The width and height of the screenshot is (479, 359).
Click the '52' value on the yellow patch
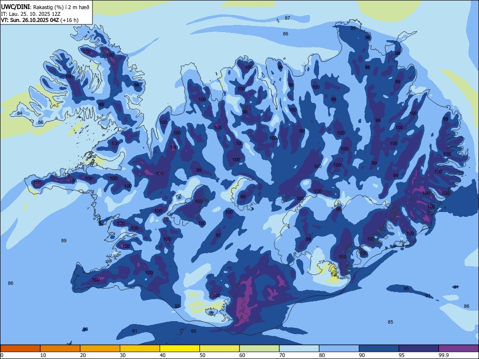pos(333,275)
